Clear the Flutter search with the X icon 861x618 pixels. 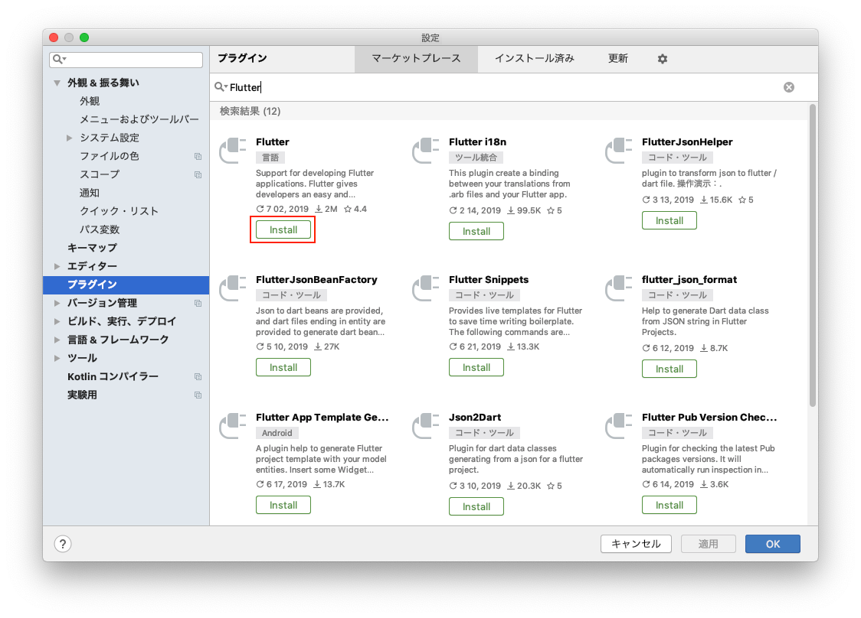pos(789,86)
